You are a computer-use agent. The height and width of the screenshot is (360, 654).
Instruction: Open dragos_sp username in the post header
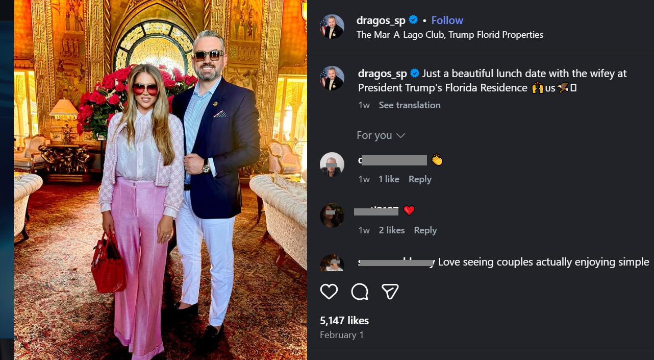click(x=381, y=20)
